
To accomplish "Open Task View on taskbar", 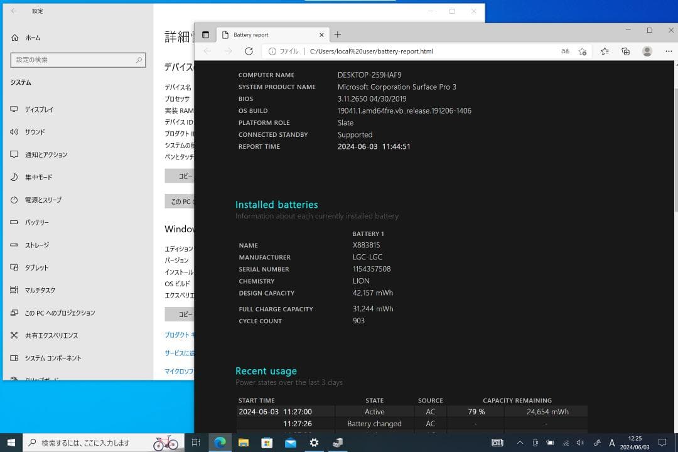I will tap(196, 443).
